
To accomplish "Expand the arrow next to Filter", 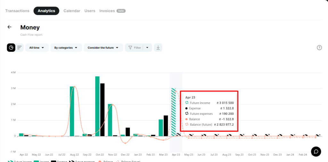I will [147, 48].
